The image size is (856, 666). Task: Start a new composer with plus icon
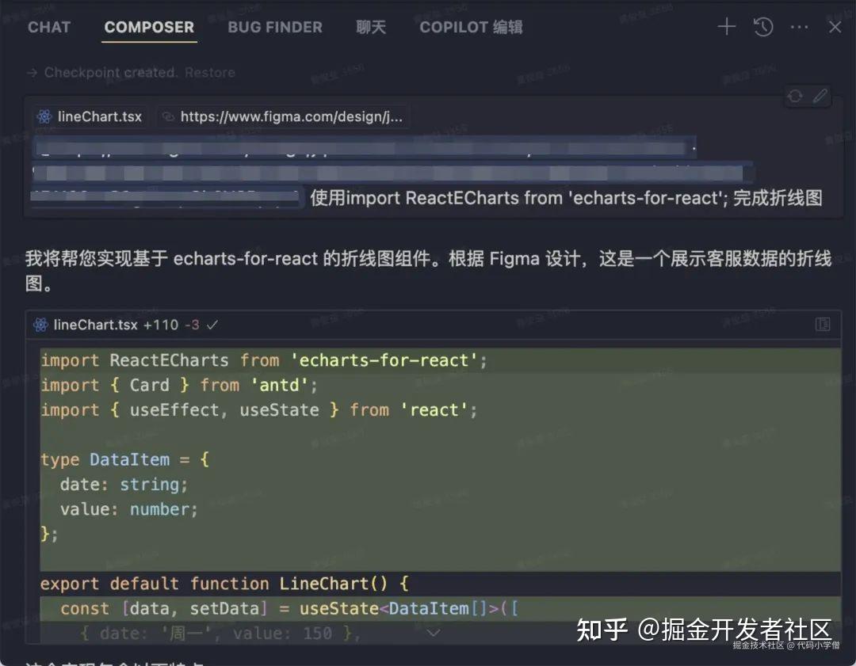(x=727, y=27)
